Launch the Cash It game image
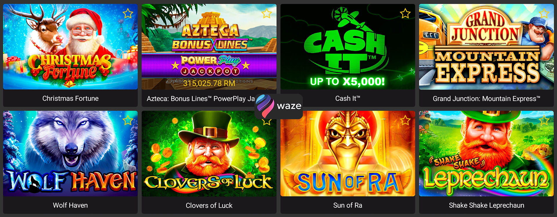Screen dimensions: 557x217 348,47
